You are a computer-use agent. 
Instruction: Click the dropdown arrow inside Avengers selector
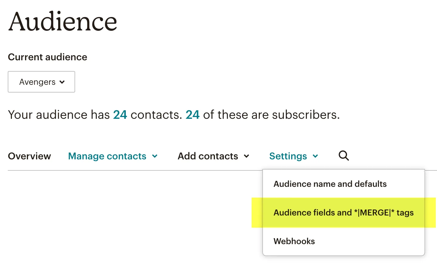point(62,82)
